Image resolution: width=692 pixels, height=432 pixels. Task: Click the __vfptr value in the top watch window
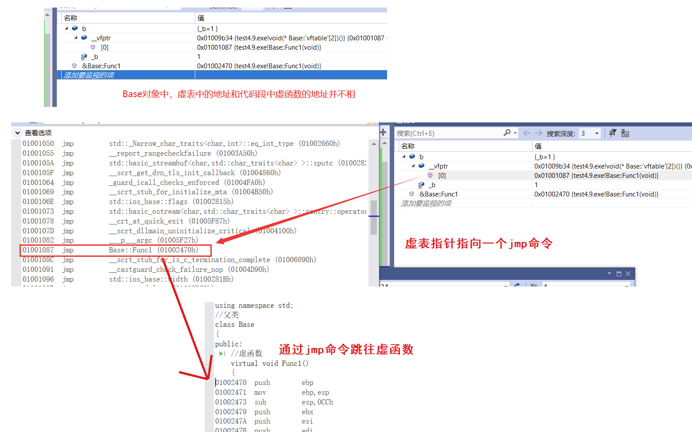292,38
